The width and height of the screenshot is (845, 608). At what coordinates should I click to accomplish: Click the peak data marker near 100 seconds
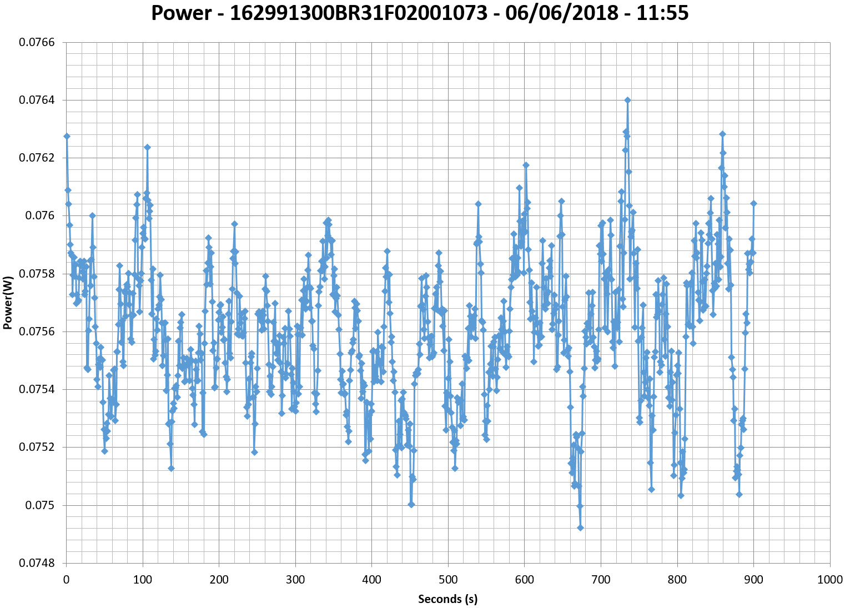(147, 147)
